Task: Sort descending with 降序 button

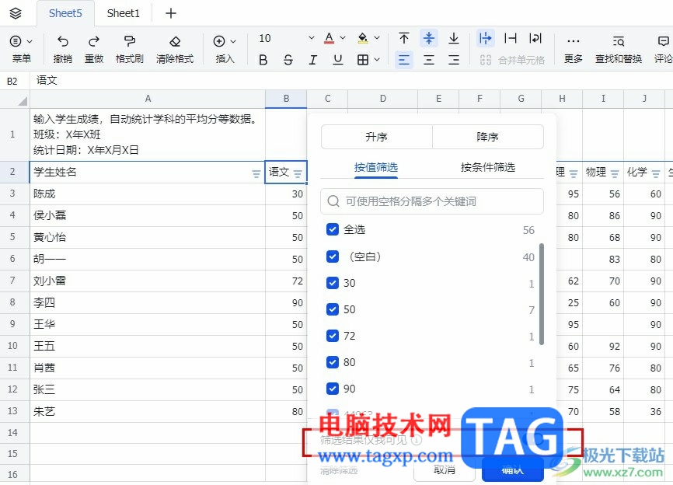Action: pyautogui.click(x=487, y=137)
